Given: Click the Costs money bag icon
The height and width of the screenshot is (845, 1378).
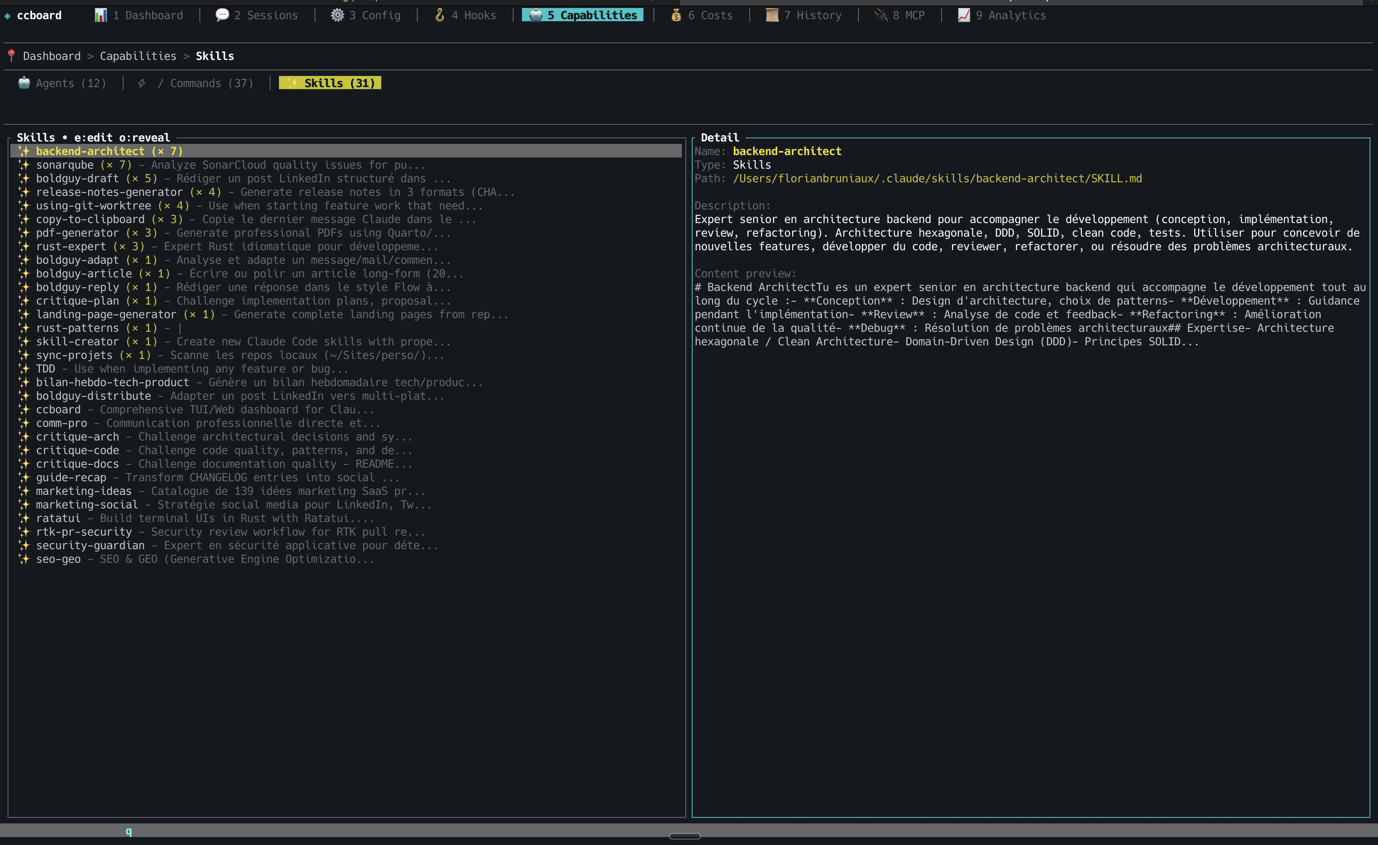Looking at the screenshot, I should pos(676,15).
